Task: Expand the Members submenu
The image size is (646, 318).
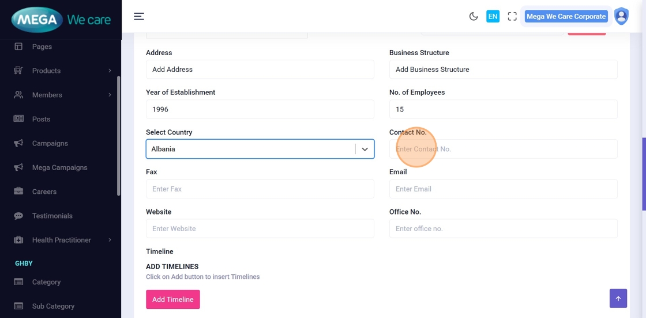Action: coord(110,95)
